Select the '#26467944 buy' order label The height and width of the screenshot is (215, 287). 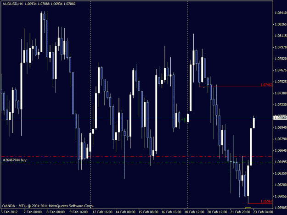click(15, 160)
